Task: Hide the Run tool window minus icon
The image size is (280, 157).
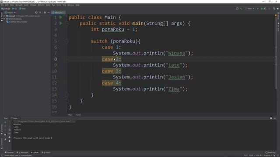Action: tap(275, 118)
